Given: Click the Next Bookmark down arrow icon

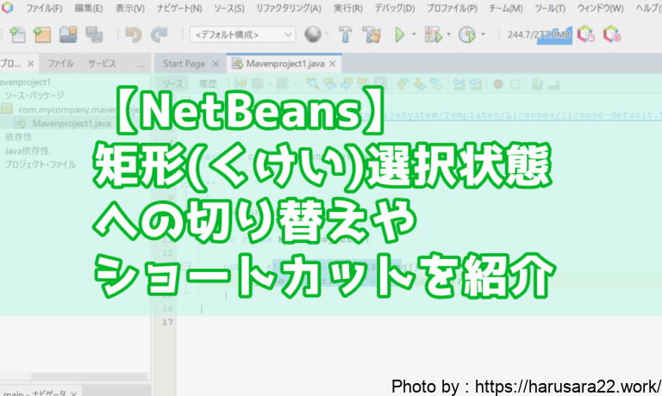Looking at the screenshot, I should pyautogui.click(x=419, y=84).
